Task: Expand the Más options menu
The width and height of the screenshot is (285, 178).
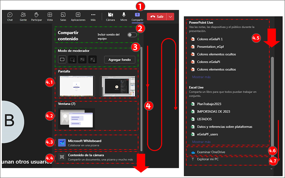Action: (x=93, y=15)
